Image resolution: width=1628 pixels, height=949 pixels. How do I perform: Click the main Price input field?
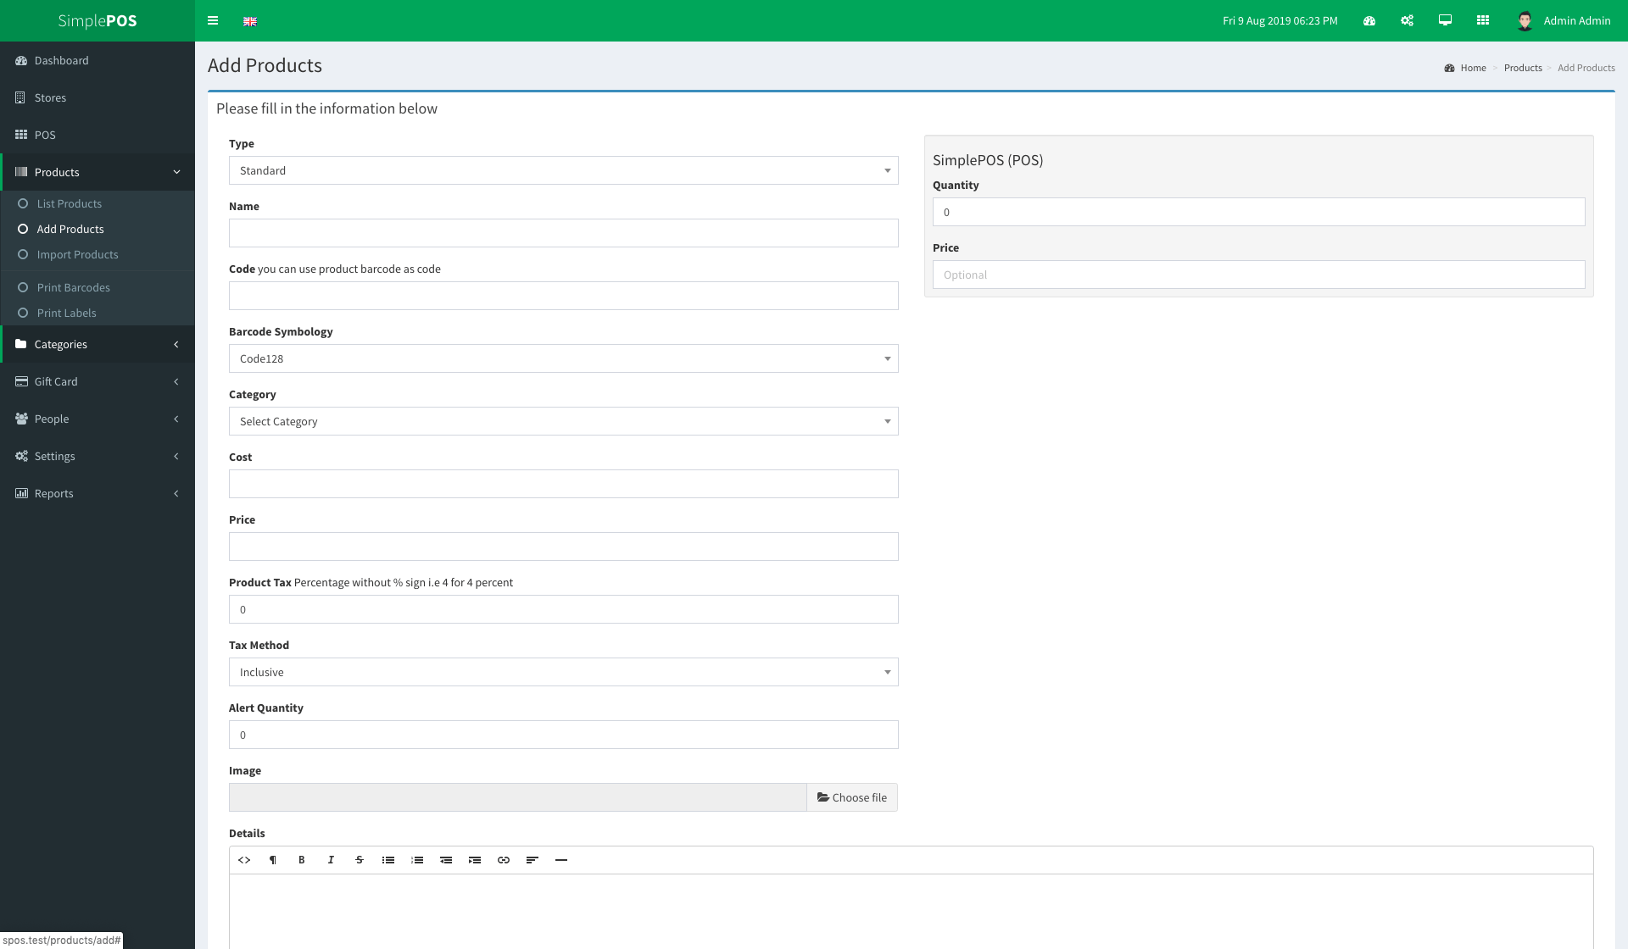click(564, 547)
